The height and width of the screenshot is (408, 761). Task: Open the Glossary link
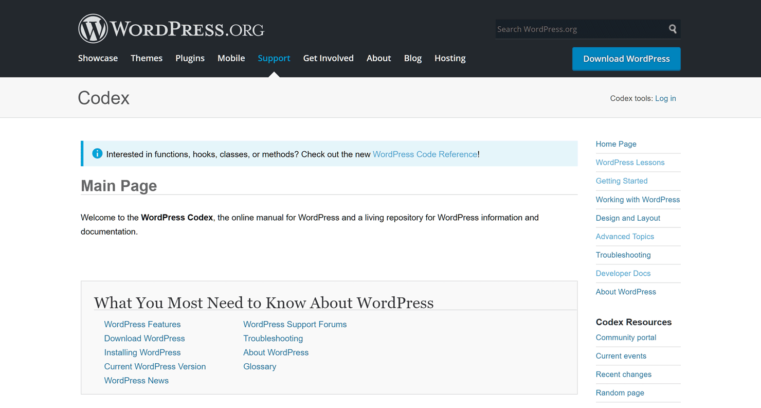click(260, 366)
